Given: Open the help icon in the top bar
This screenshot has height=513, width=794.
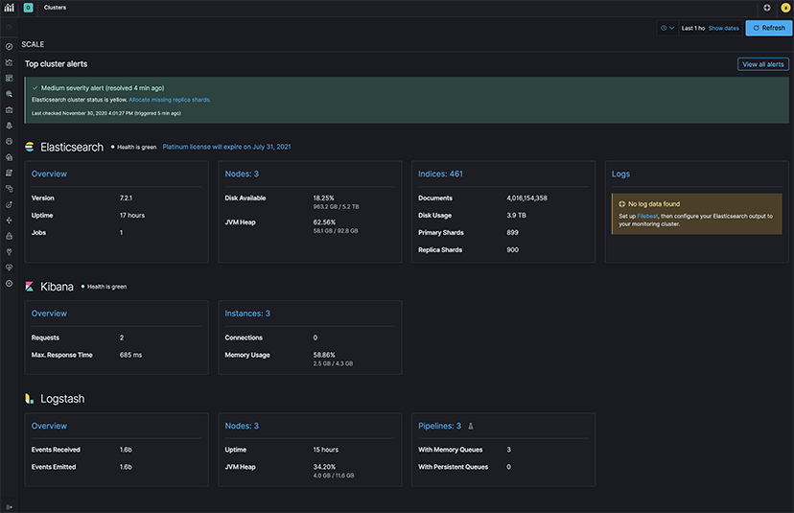Looking at the screenshot, I should [x=766, y=8].
